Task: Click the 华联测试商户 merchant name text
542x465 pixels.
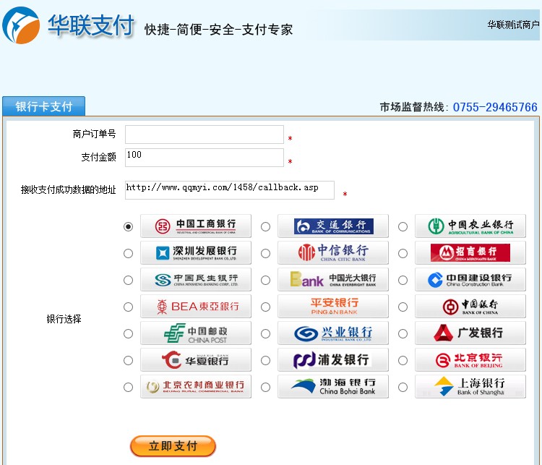Action: click(x=513, y=25)
